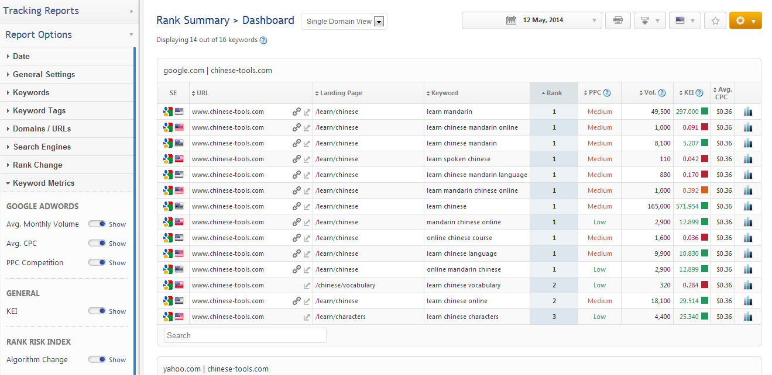Expand the Rank Change section
This screenshot has width=772, height=375.
tap(37, 165)
